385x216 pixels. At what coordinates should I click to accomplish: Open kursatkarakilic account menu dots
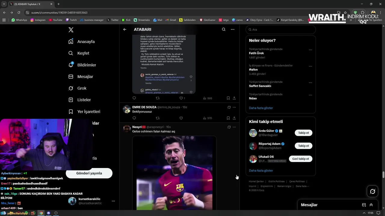(113, 201)
